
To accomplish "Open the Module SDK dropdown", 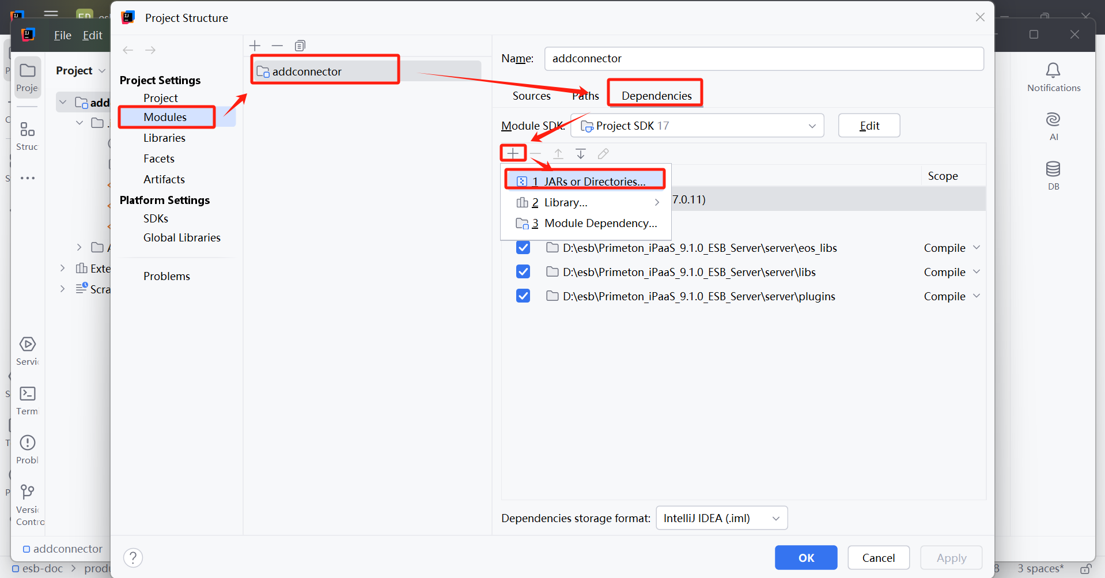I will pyautogui.click(x=697, y=126).
